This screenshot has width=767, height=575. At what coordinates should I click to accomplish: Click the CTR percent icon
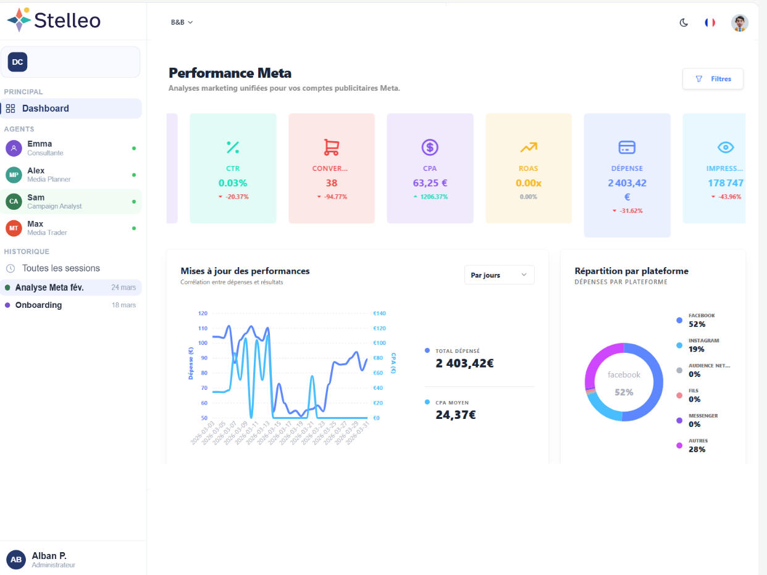(x=233, y=147)
